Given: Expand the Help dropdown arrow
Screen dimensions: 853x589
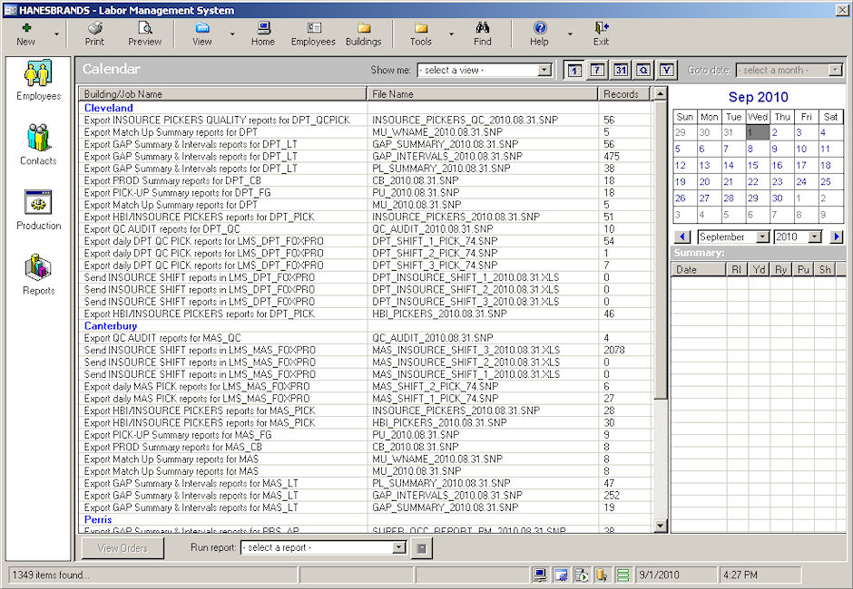Looking at the screenshot, I should 570,34.
